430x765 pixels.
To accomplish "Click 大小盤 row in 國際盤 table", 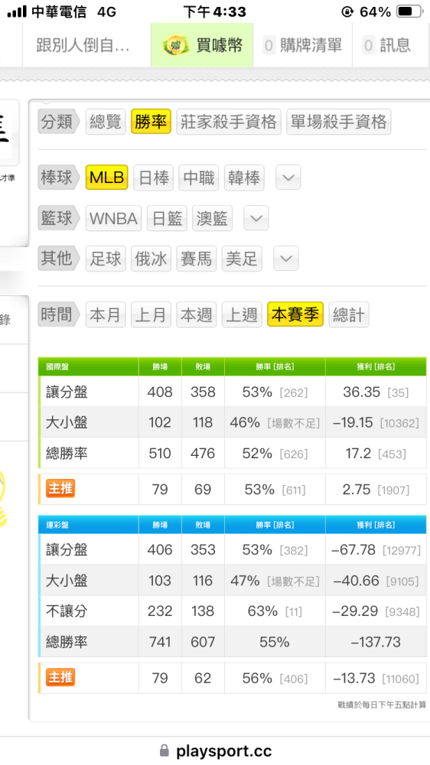I will 233,422.
